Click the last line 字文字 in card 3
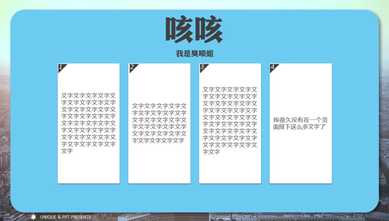The image size is (389, 221). click(x=211, y=152)
